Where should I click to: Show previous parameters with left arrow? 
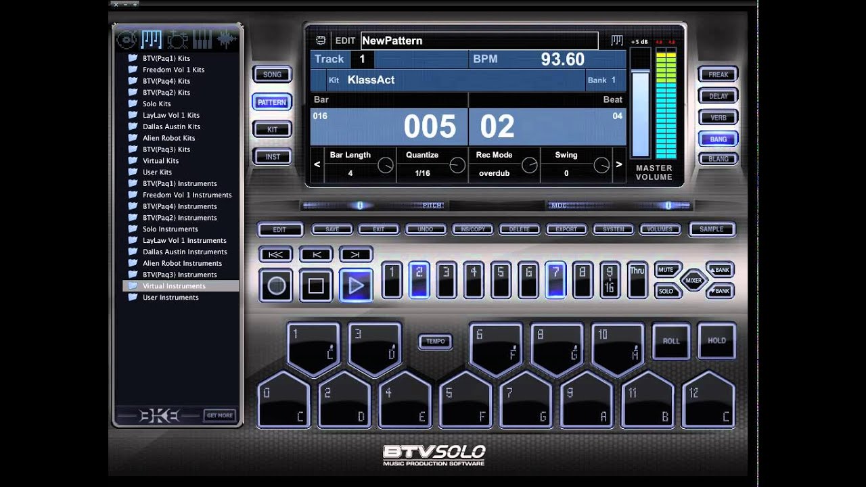317,164
